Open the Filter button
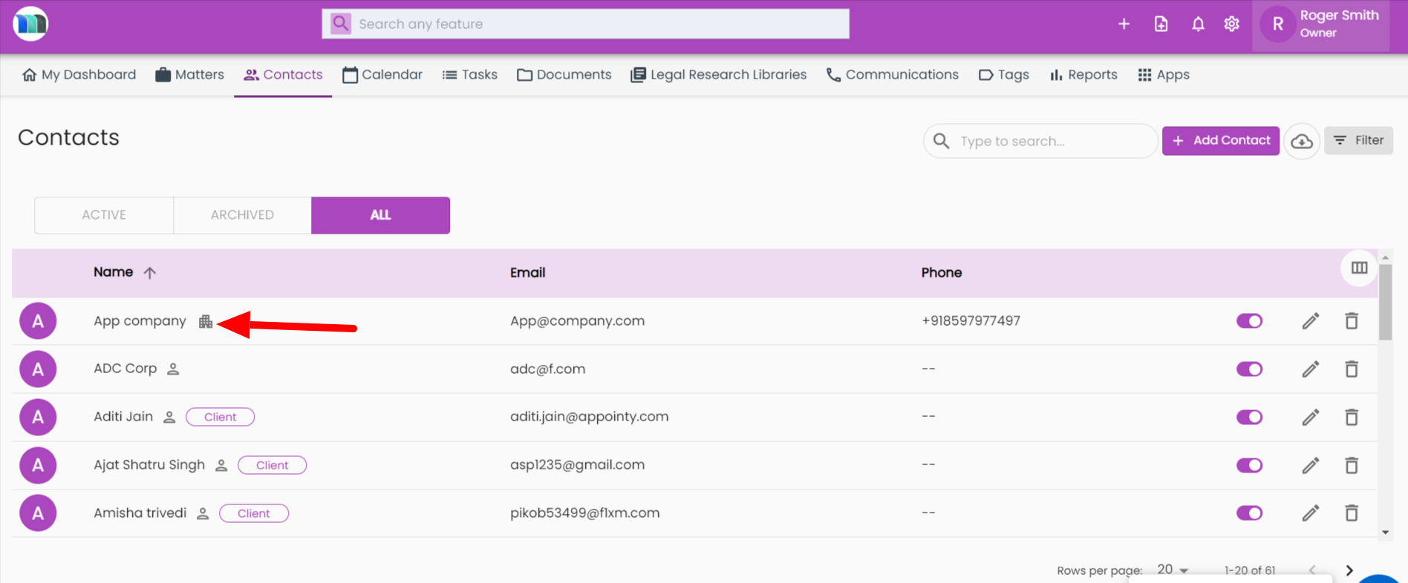This screenshot has width=1408, height=583. click(1358, 141)
